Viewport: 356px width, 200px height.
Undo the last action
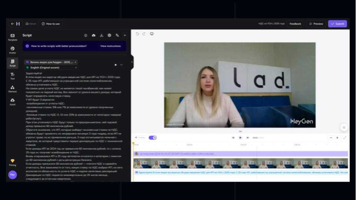pyautogui.click(x=137, y=34)
